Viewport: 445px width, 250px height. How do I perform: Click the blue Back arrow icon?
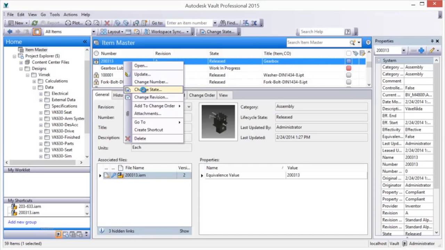pyautogui.click(x=10, y=32)
